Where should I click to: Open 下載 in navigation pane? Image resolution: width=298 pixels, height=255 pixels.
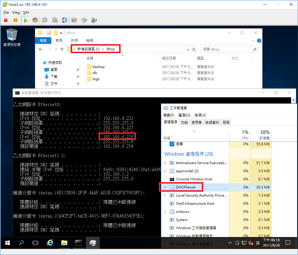tap(51, 77)
